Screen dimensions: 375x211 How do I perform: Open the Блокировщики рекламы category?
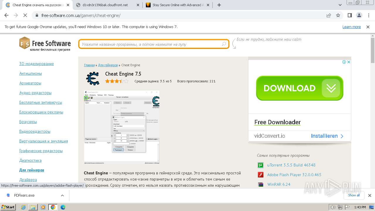click(41, 112)
